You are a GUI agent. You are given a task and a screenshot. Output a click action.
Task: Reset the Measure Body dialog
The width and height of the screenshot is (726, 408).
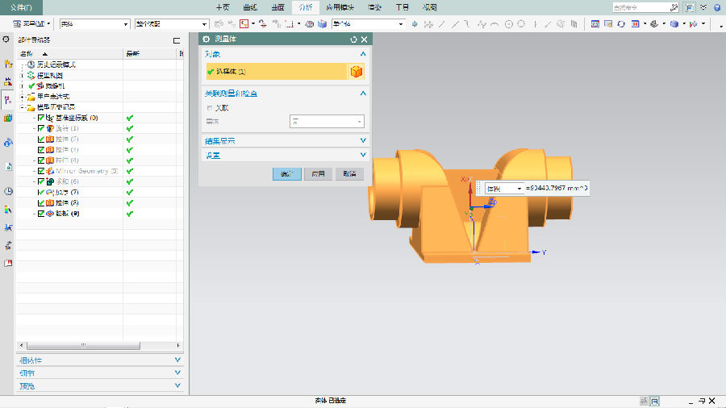[353, 40]
